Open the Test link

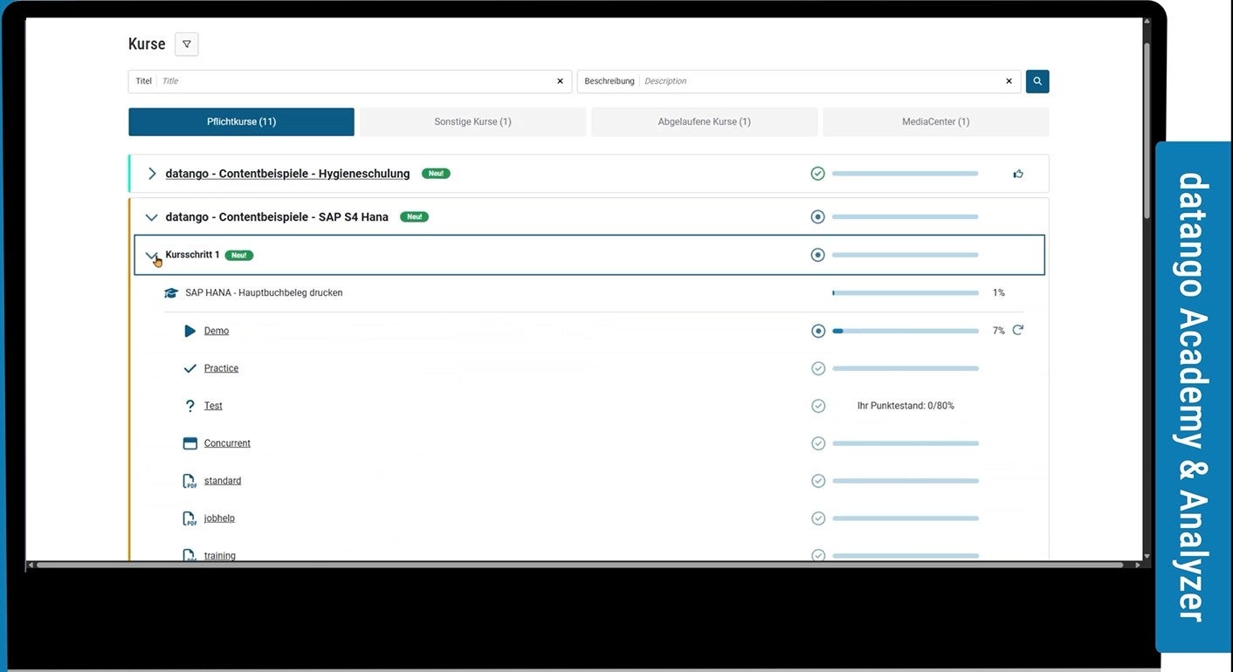click(214, 406)
